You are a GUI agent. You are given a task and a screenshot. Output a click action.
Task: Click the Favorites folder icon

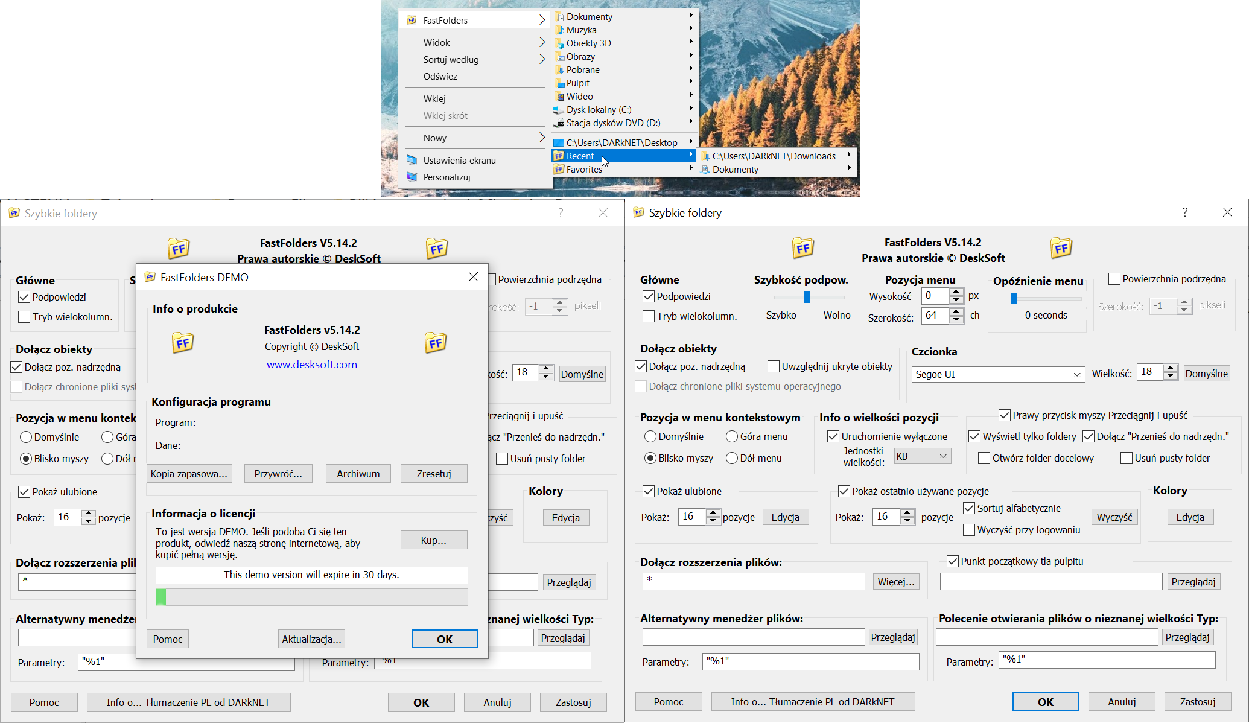click(x=559, y=170)
